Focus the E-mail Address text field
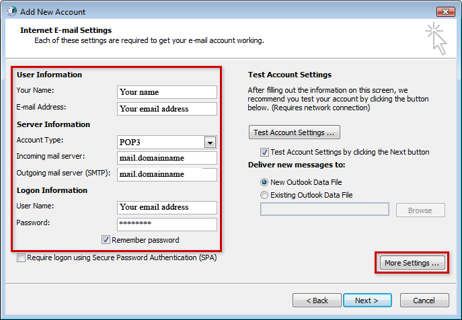The image size is (462, 320). click(167, 109)
